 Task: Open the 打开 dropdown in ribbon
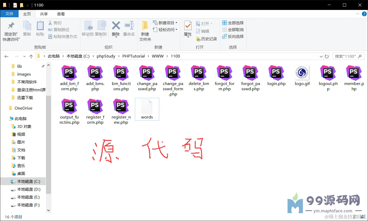coord(204,24)
